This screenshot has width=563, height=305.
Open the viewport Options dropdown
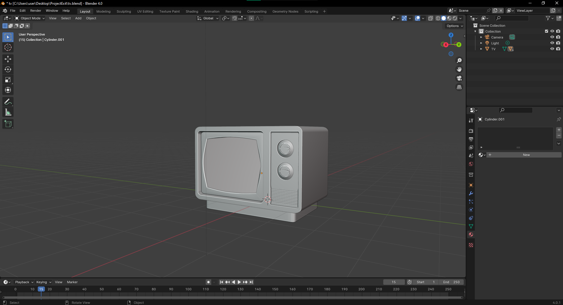[455, 26]
